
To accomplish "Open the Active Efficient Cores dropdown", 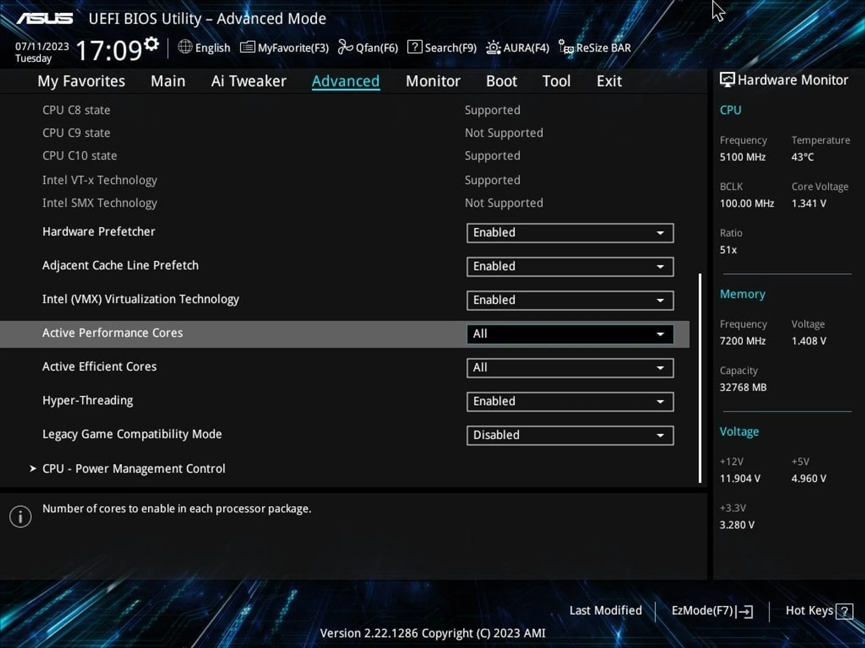I will 570,368.
